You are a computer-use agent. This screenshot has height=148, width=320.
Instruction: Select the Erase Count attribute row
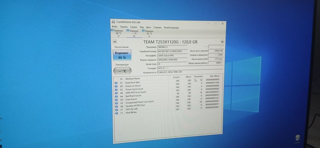167,97
